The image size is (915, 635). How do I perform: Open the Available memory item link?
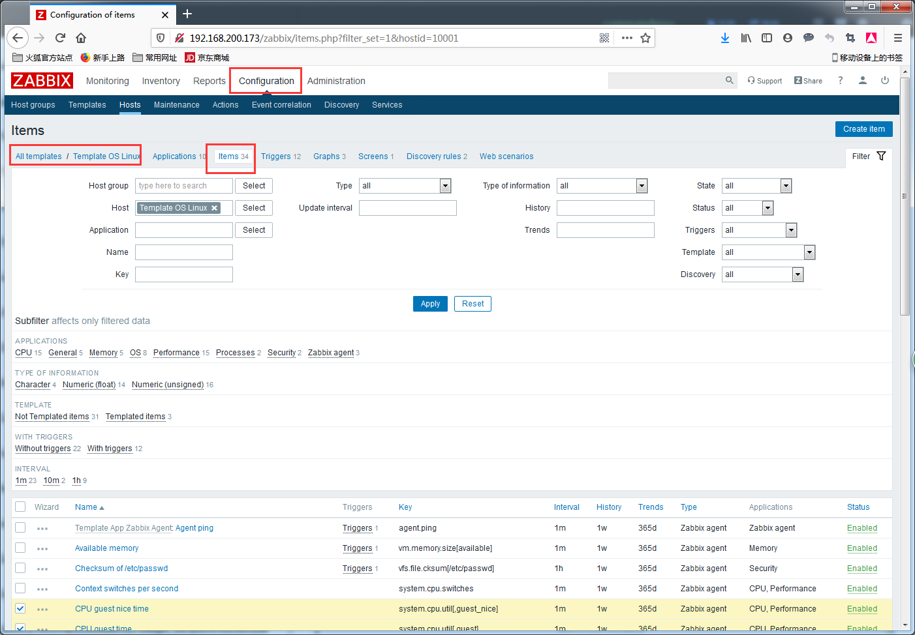point(107,548)
